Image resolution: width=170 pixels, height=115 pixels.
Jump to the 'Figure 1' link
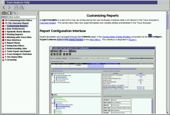click(x=133, y=40)
